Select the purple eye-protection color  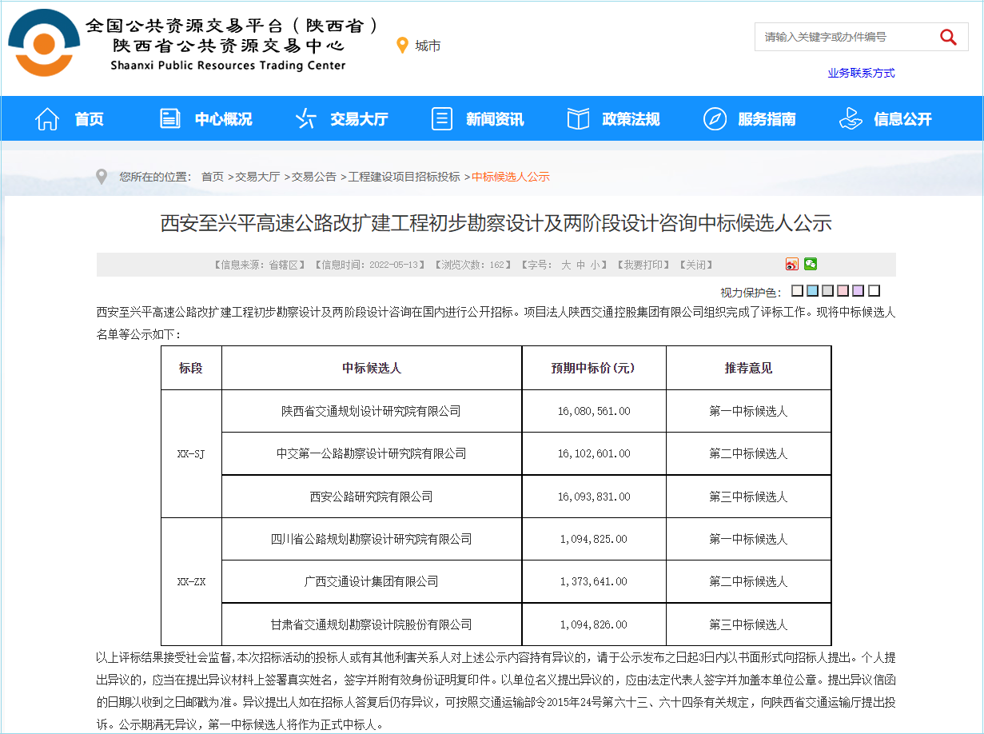pyautogui.click(x=858, y=291)
